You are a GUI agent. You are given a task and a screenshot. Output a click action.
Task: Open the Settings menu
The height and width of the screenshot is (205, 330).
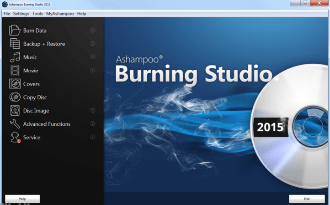pos(21,14)
